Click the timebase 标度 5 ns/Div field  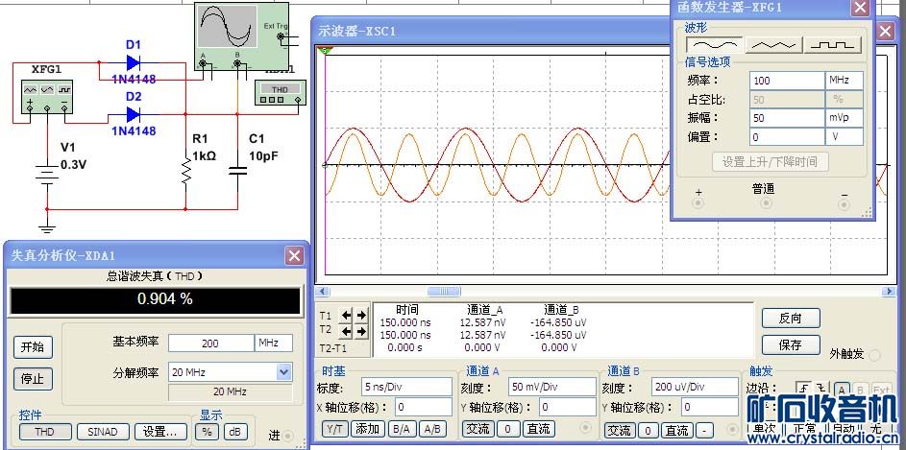pyautogui.click(x=406, y=387)
